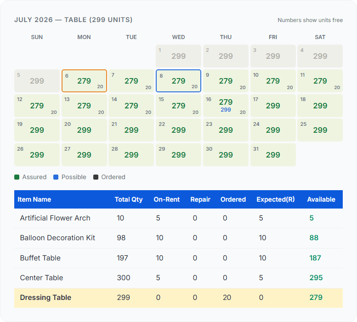Click the On-Rent column header

tap(167, 199)
